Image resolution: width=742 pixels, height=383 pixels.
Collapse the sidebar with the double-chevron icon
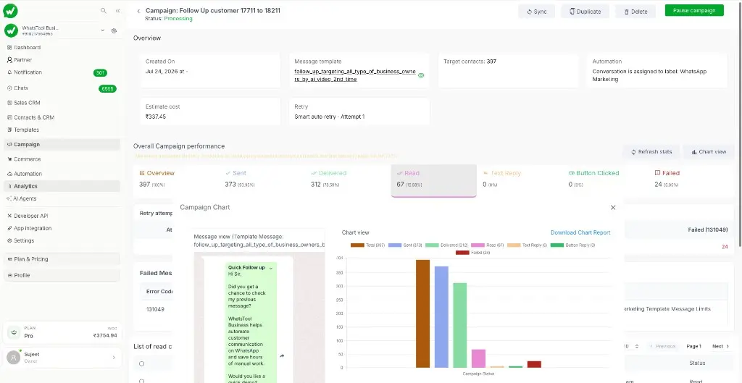point(118,10)
